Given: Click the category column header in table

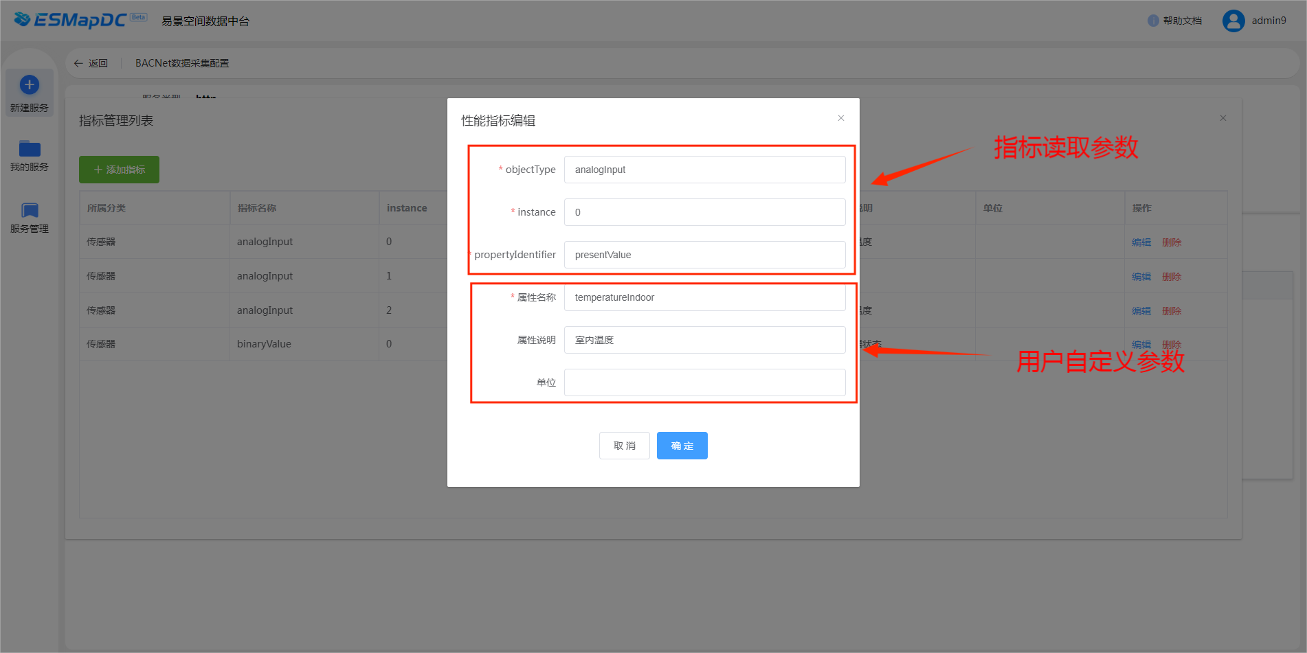Looking at the screenshot, I should click(x=107, y=208).
